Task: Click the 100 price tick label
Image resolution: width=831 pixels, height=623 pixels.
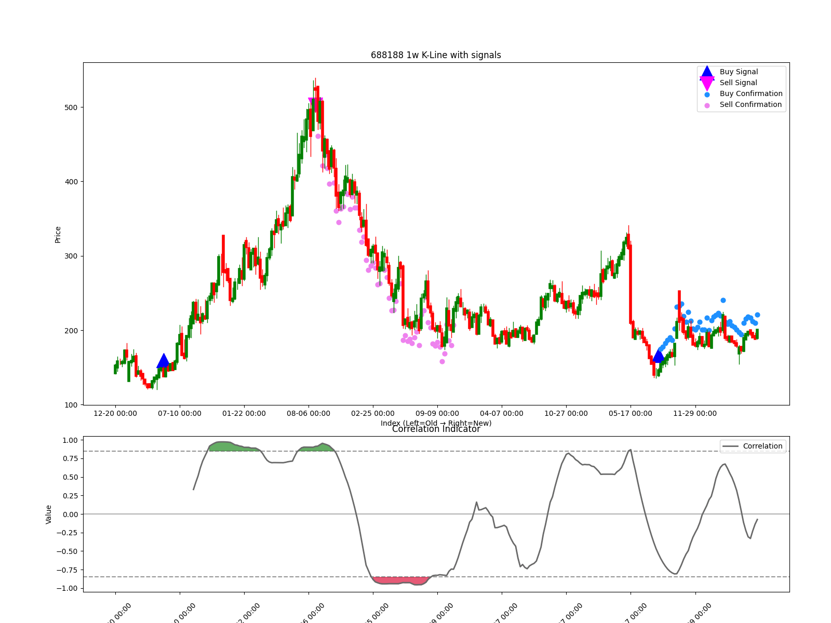Action: coord(71,405)
